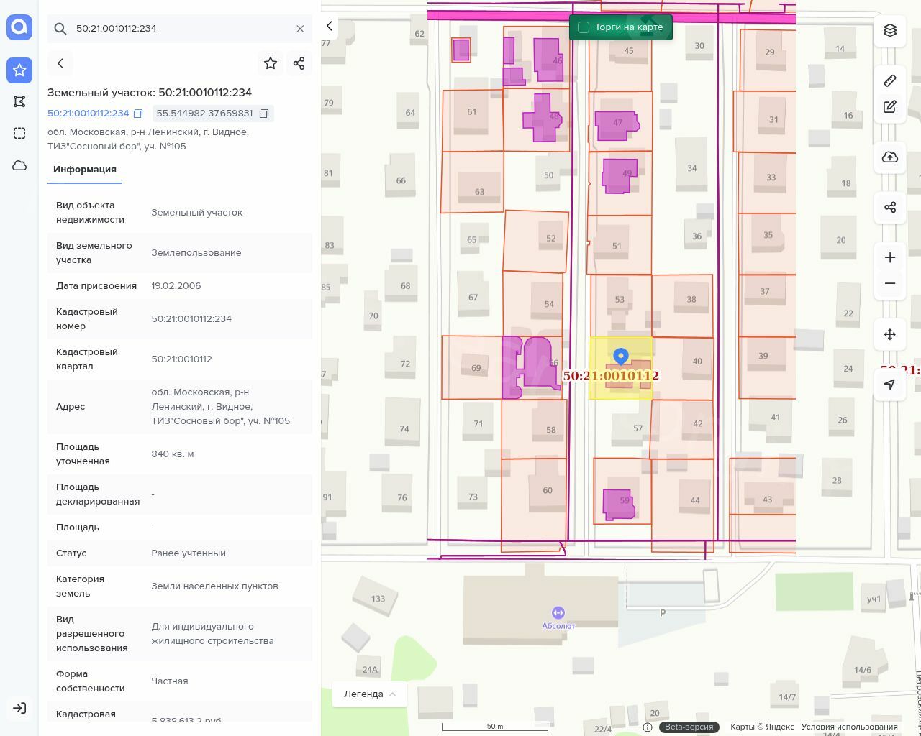
Task: Open the cadastral number link
Action: pos(88,114)
